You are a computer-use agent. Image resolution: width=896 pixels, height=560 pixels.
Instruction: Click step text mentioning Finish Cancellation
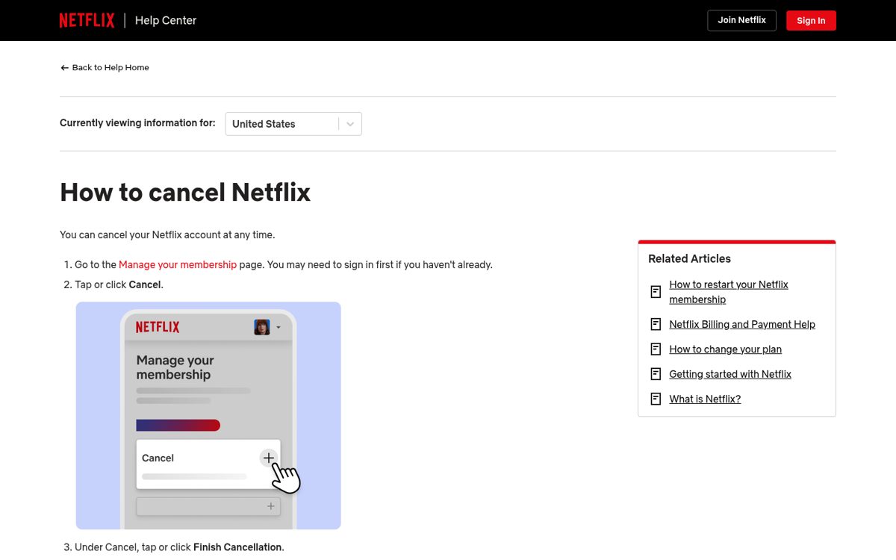click(179, 547)
